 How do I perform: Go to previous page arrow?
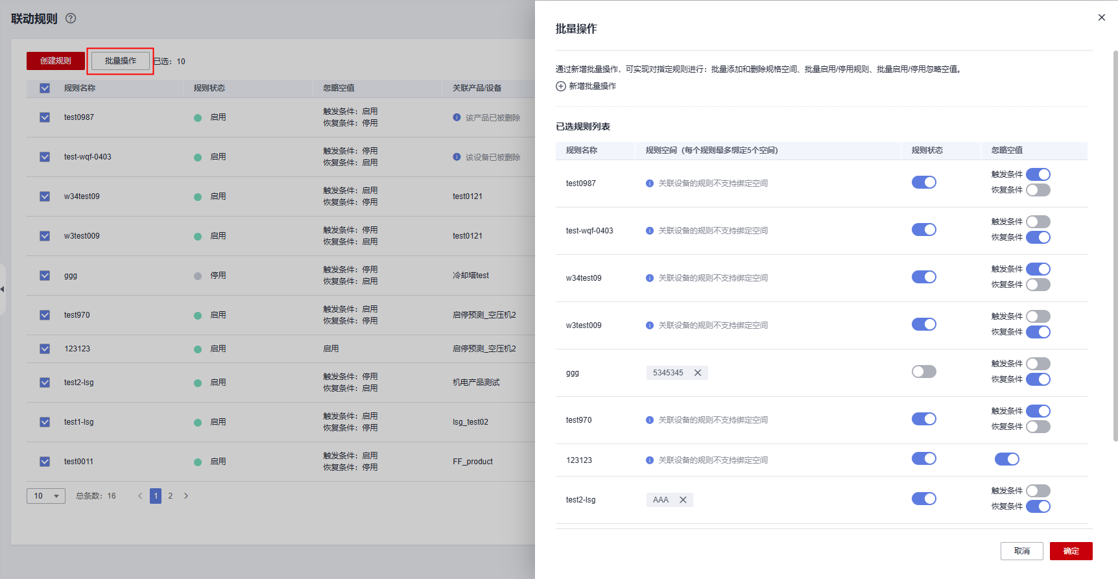click(140, 496)
